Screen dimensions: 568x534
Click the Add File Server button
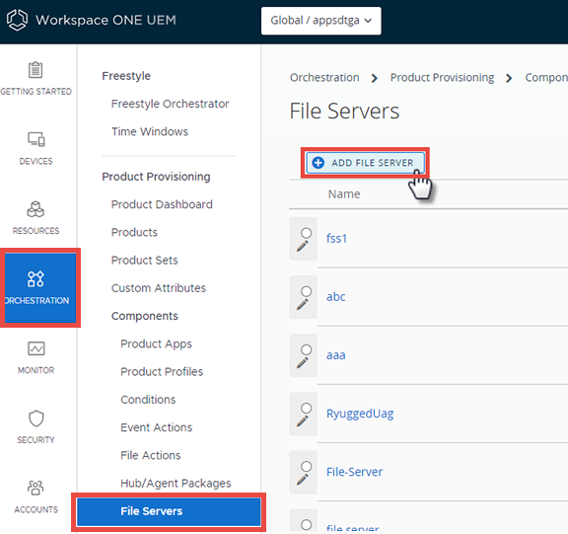tap(365, 163)
